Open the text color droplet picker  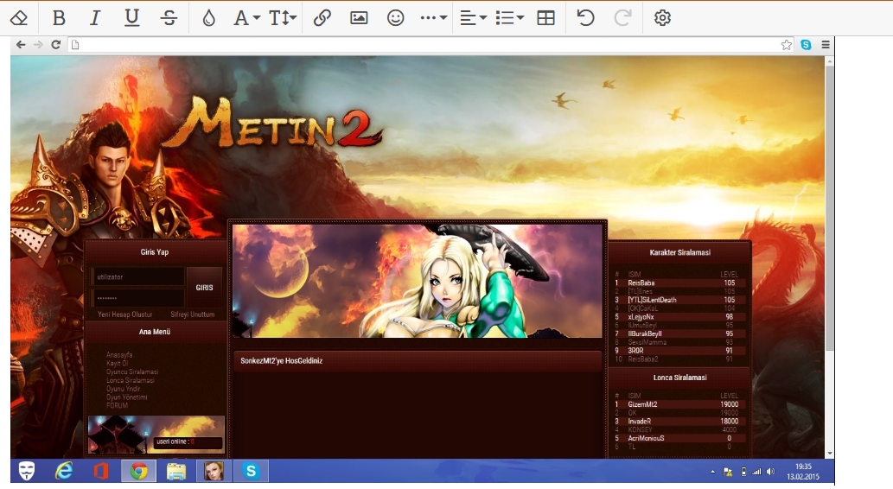coord(209,18)
